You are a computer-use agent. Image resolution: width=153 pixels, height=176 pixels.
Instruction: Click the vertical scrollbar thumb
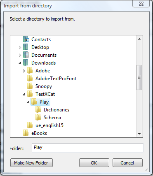pyautogui.click(x=139, y=77)
